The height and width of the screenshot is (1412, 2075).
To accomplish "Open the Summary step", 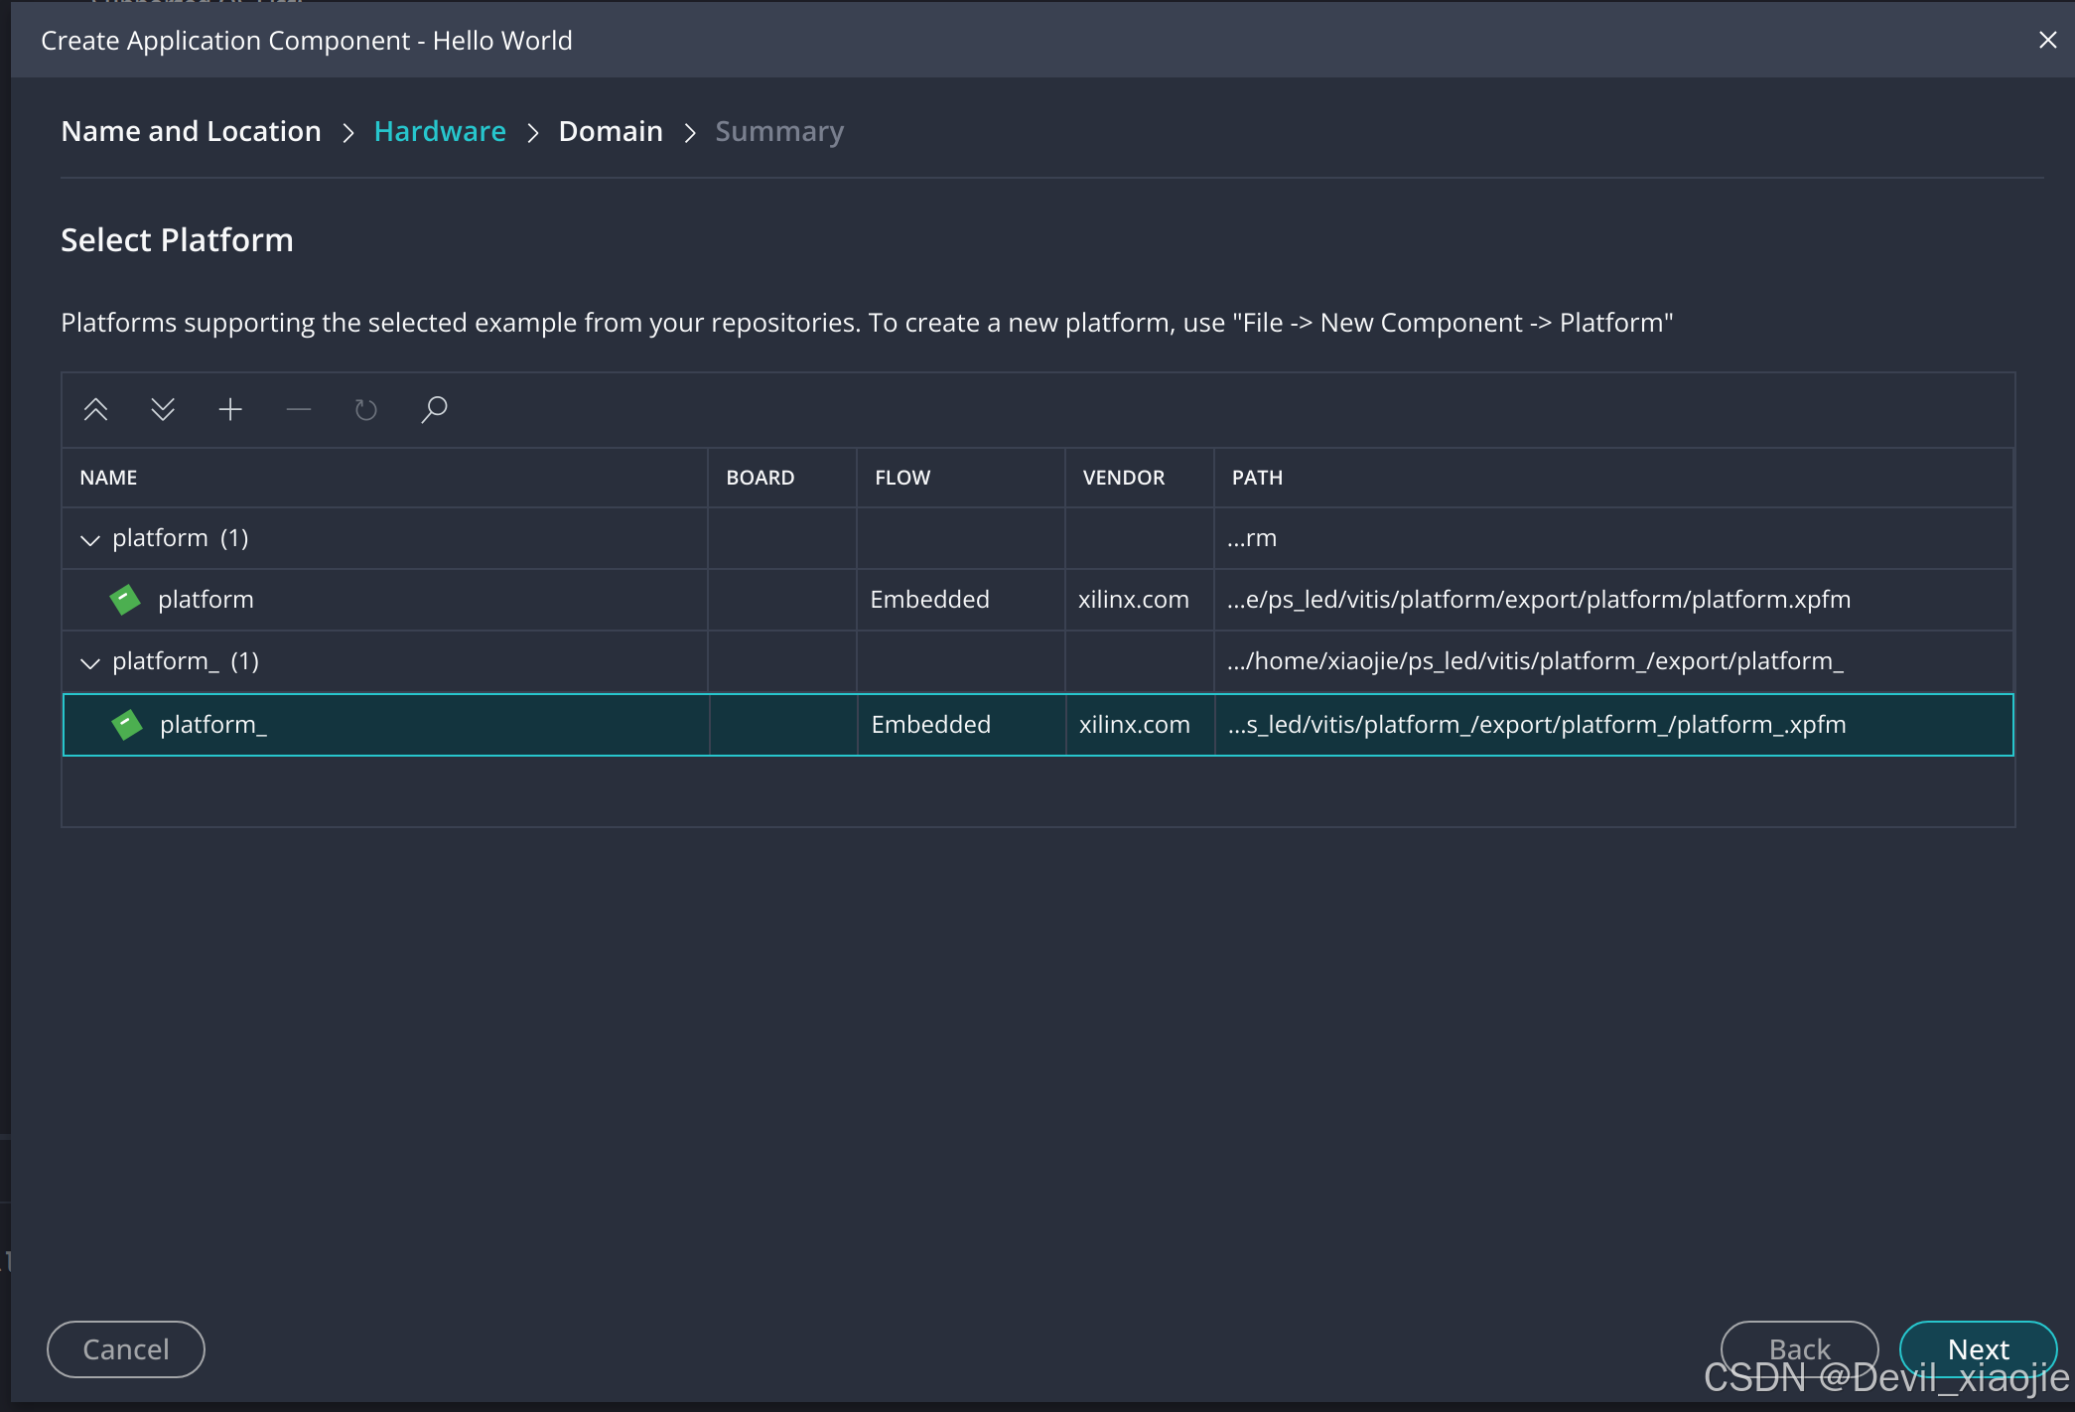I will pyautogui.click(x=778, y=131).
